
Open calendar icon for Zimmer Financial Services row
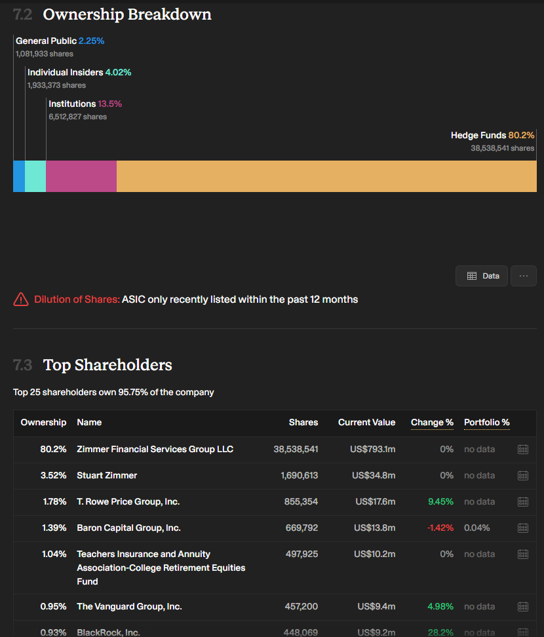(x=523, y=450)
